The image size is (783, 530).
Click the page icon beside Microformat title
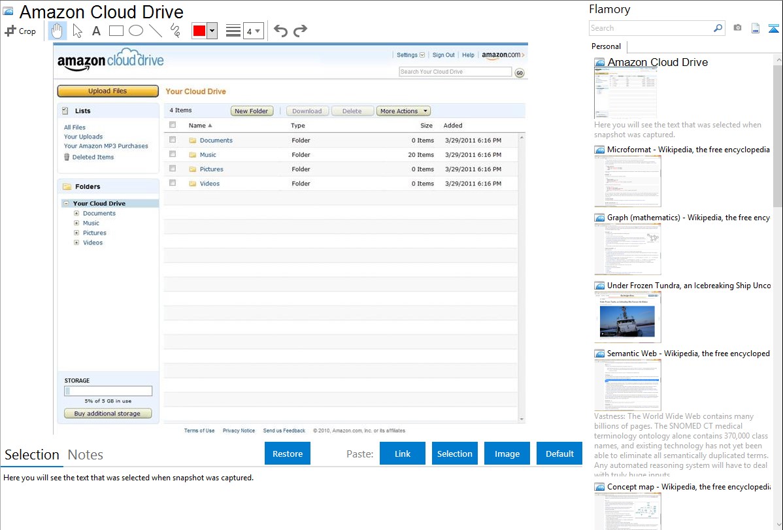click(x=599, y=150)
